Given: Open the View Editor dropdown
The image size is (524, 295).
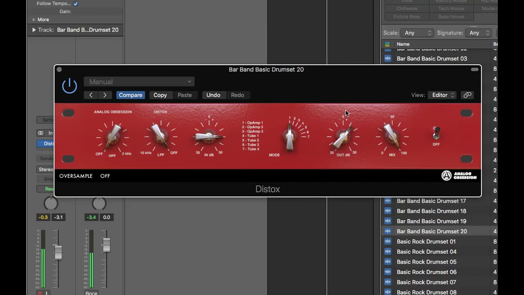Looking at the screenshot, I should (443, 95).
